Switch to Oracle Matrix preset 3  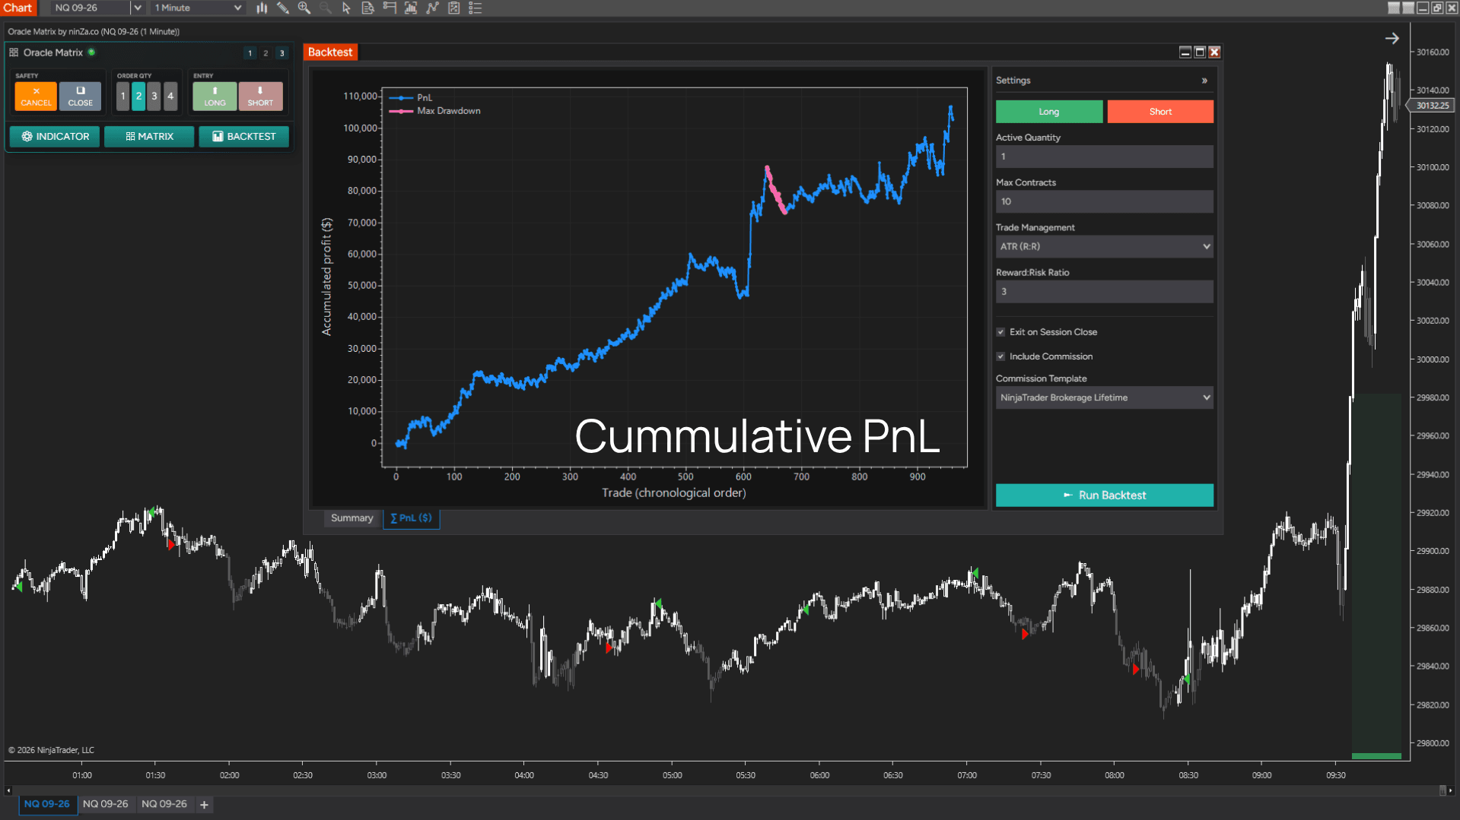point(282,53)
